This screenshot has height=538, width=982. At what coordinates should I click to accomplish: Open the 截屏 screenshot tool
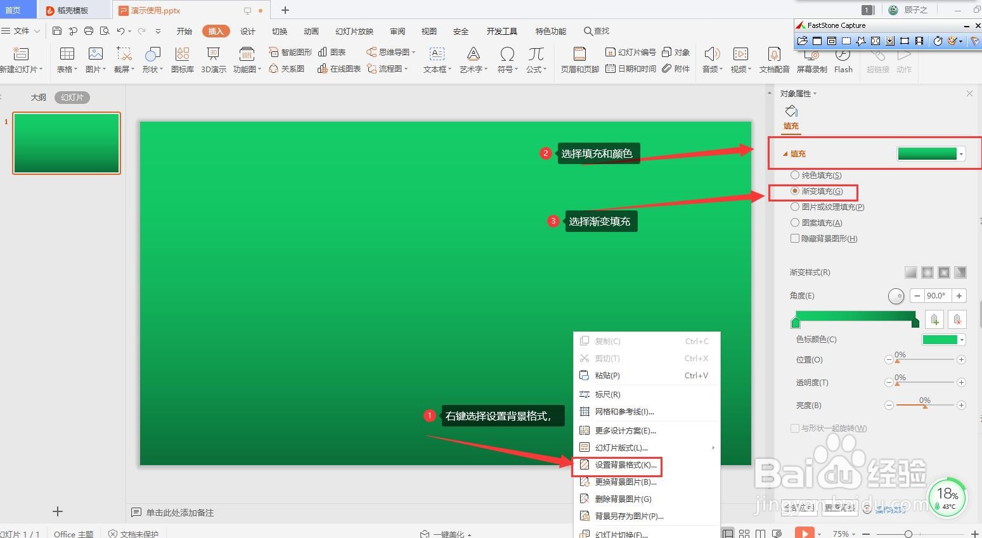click(124, 60)
